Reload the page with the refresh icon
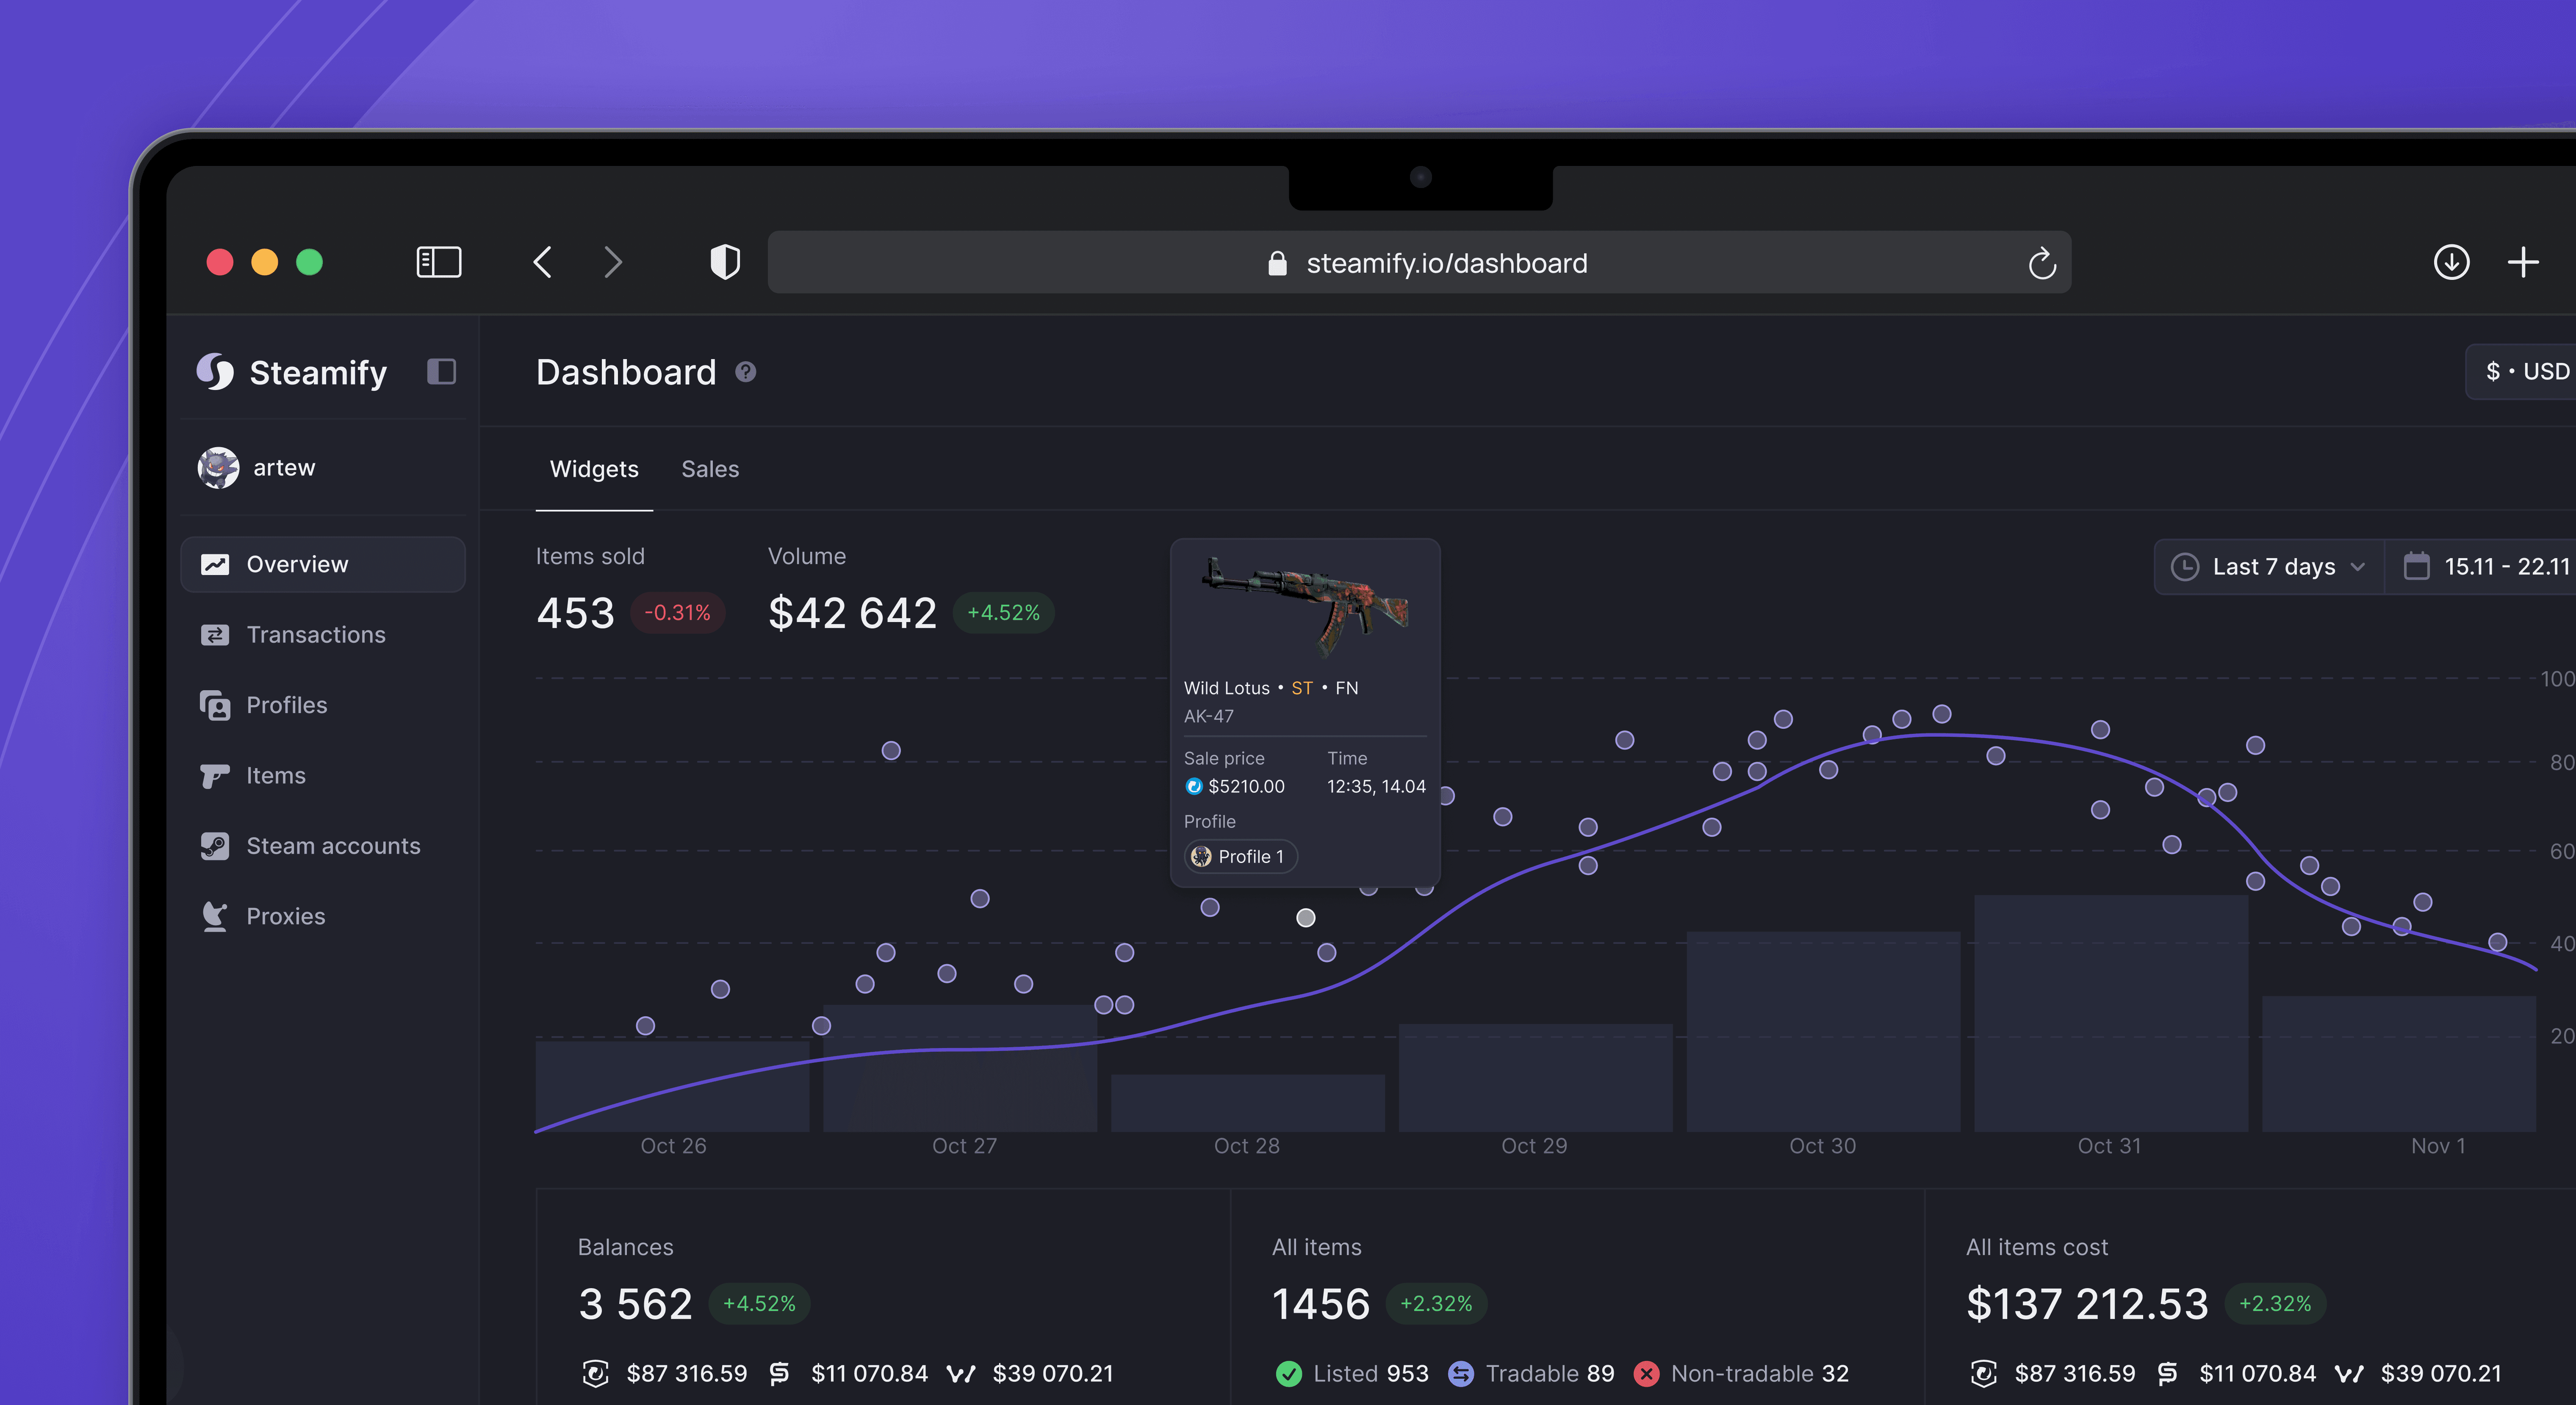Screen dimensions: 2576x1405 2042,264
